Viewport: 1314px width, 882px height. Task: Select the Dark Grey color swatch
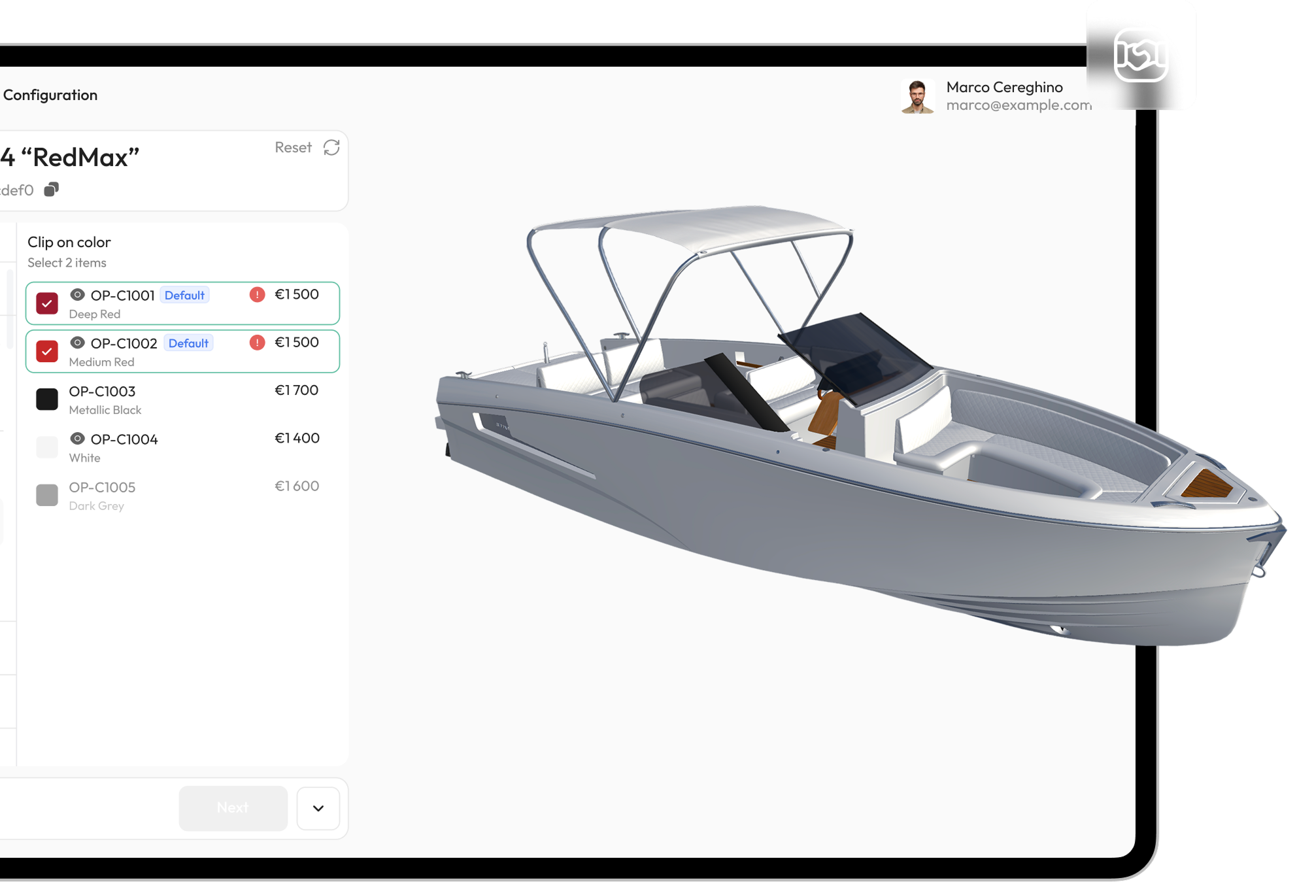pyautogui.click(x=47, y=495)
